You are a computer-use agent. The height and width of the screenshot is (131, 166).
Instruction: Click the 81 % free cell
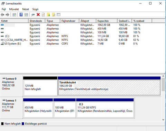[x=136, y=36]
